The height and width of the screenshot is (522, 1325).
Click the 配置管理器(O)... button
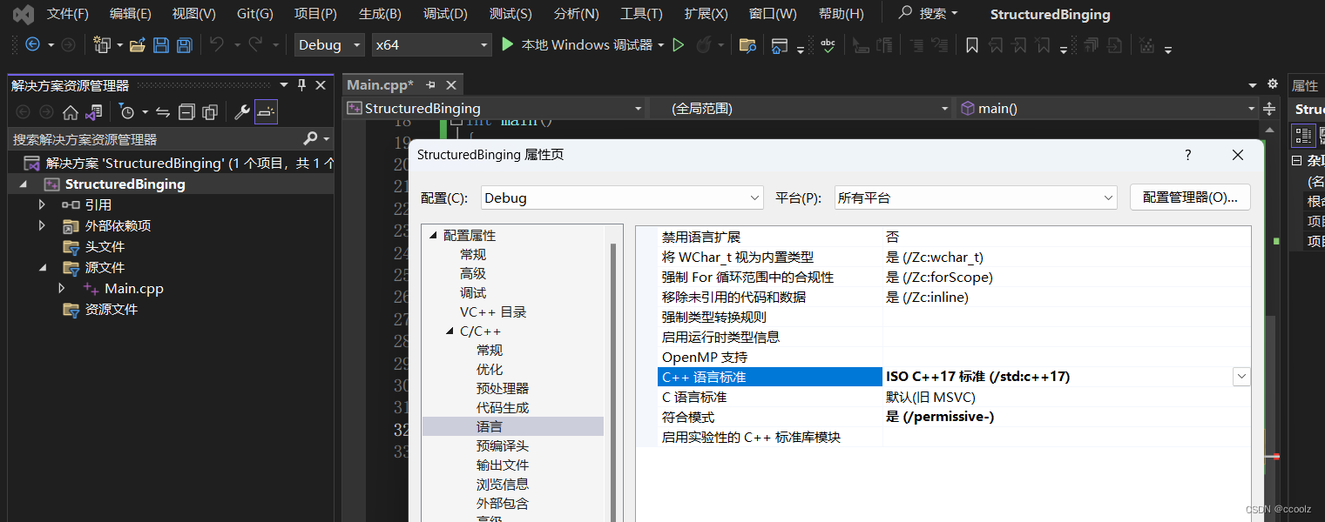click(1190, 197)
